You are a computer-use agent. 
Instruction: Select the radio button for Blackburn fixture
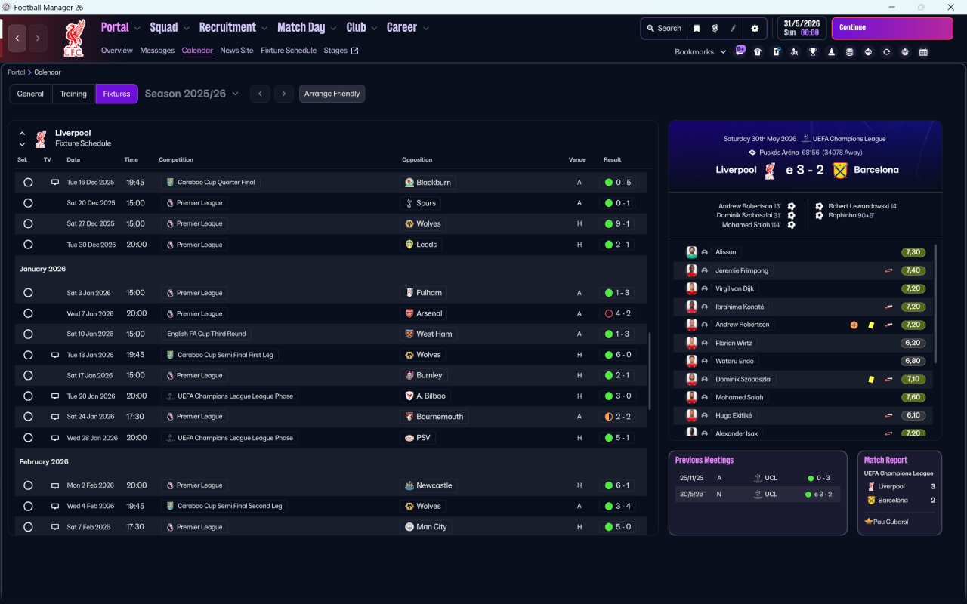[28, 183]
